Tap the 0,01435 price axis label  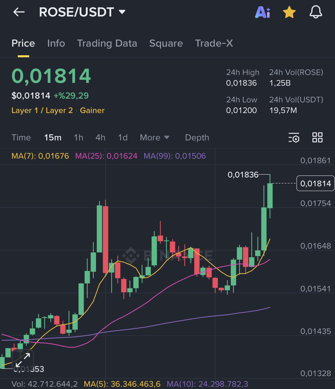tap(315, 331)
